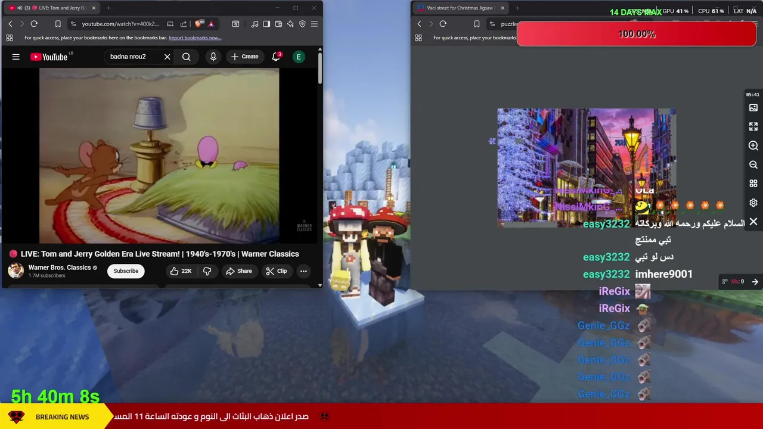This screenshot has width=763, height=429.
Task: Click the youtube.com address bar
Action: click(x=120, y=24)
